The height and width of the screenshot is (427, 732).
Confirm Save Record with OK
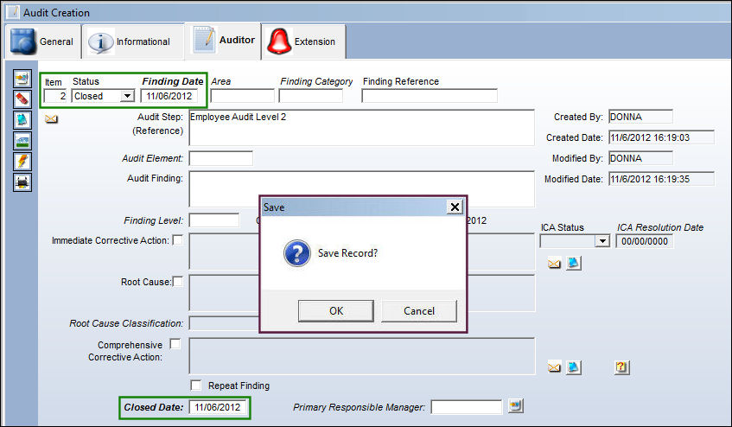tap(336, 311)
